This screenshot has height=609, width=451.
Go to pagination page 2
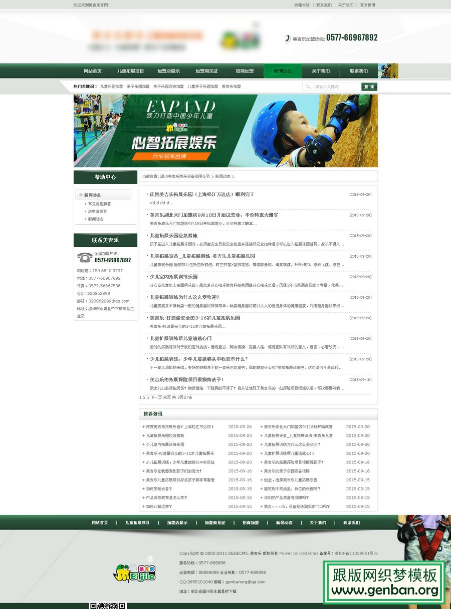(x=144, y=397)
